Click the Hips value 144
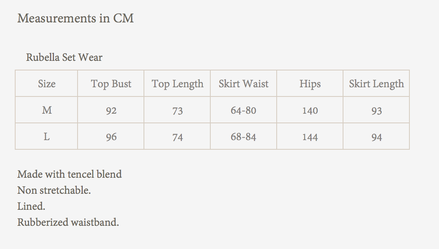This screenshot has height=249, width=439. click(x=310, y=137)
